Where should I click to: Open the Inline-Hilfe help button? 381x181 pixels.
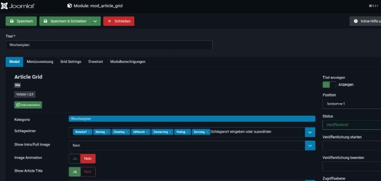pos(365,21)
